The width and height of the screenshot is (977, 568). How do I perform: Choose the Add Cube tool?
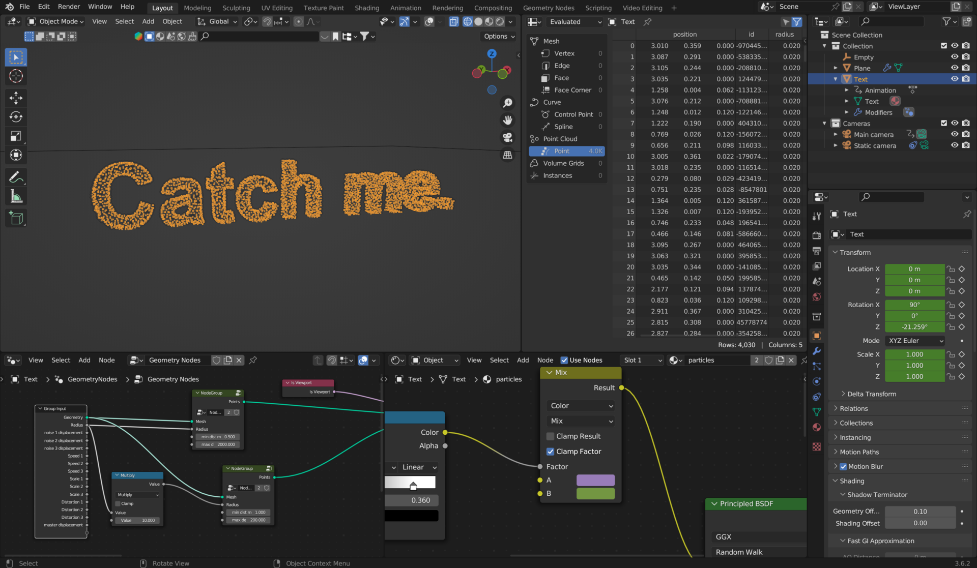point(16,219)
